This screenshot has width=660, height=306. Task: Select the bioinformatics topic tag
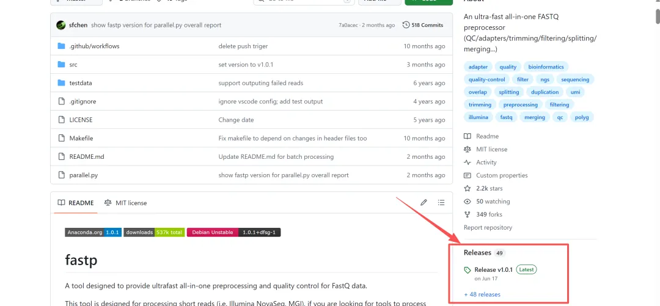546,67
